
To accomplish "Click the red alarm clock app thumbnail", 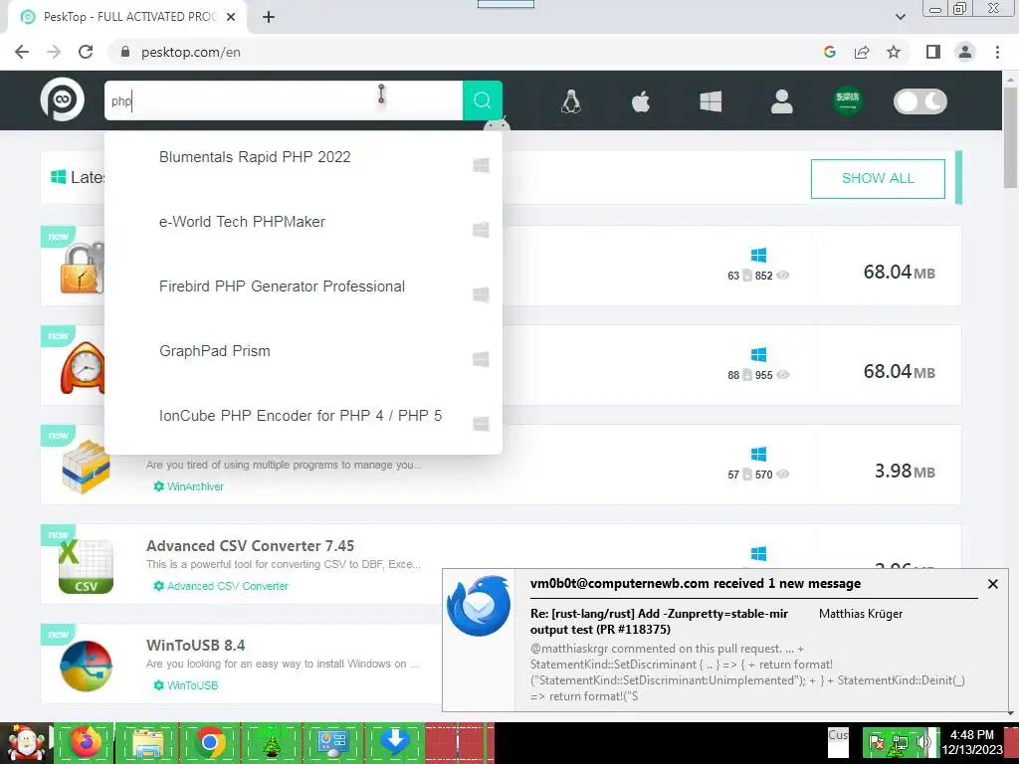I will click(83, 368).
